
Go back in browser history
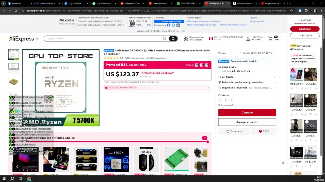click(x=4, y=11)
